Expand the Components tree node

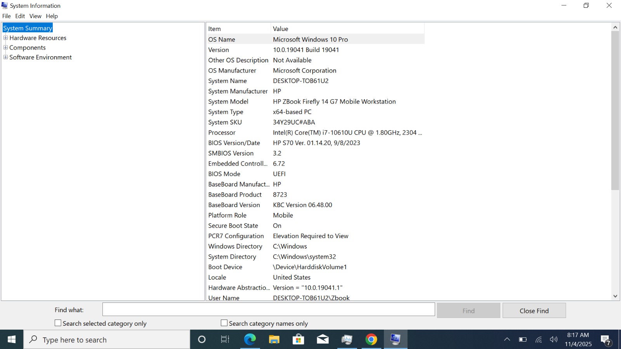pos(5,47)
